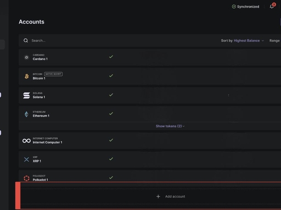Click the Native Segwit tag on Bitcoin
Screen dimensions: 281x210
53,74
